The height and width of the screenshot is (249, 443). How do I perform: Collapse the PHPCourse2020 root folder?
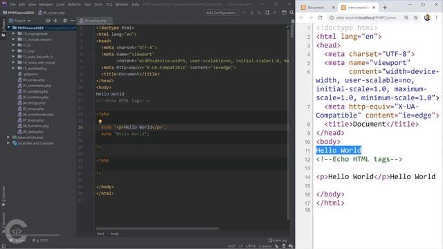coord(9,28)
